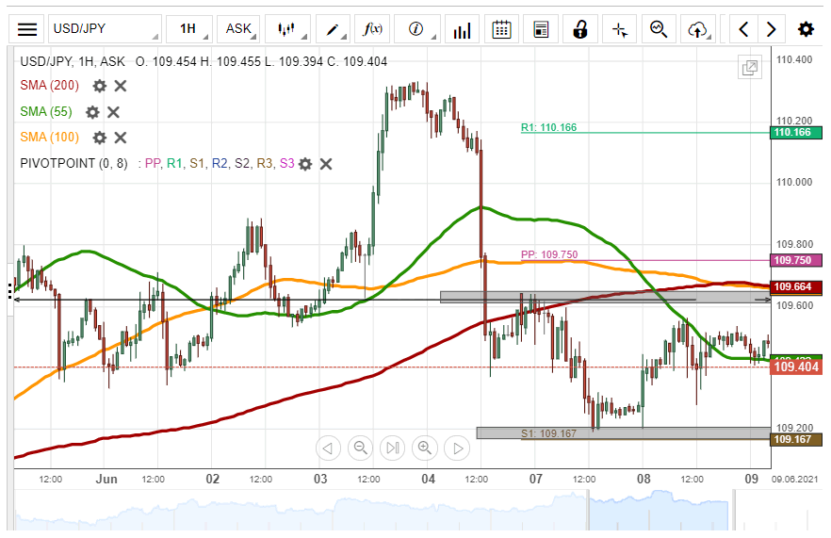Click the R1: 110.166 pivot label
This screenshot has width=831, height=538.
pyautogui.click(x=548, y=127)
